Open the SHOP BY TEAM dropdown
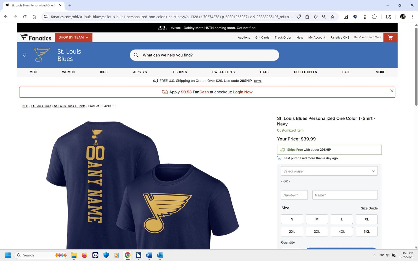 (74, 38)
